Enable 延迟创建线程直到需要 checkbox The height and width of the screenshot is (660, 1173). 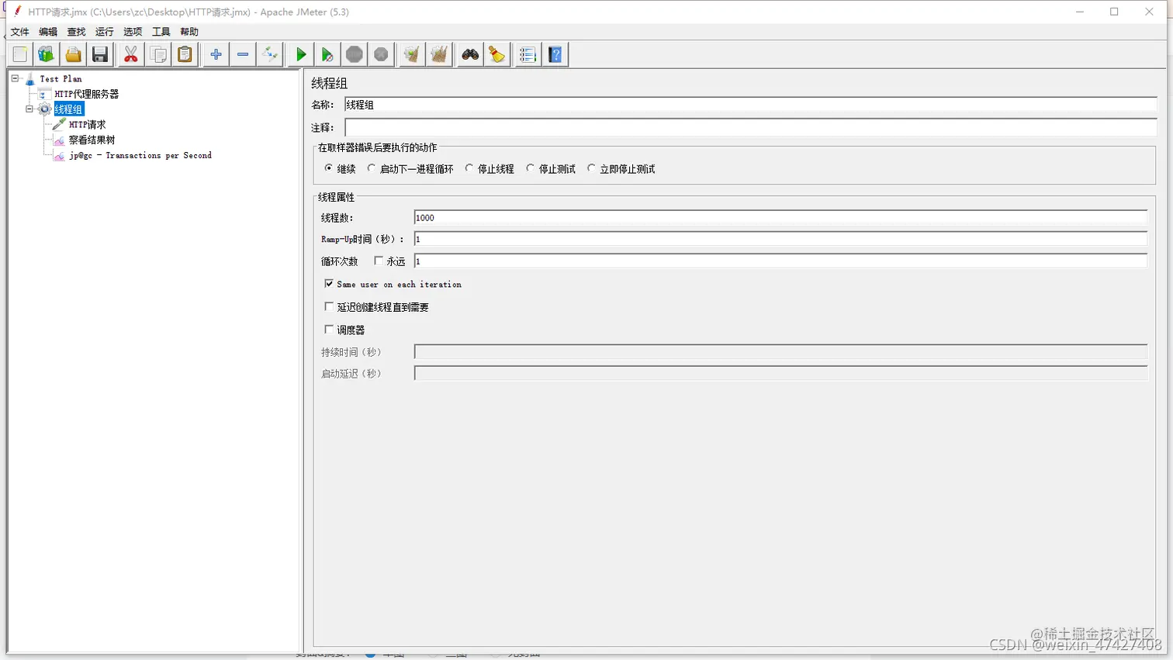tap(329, 306)
